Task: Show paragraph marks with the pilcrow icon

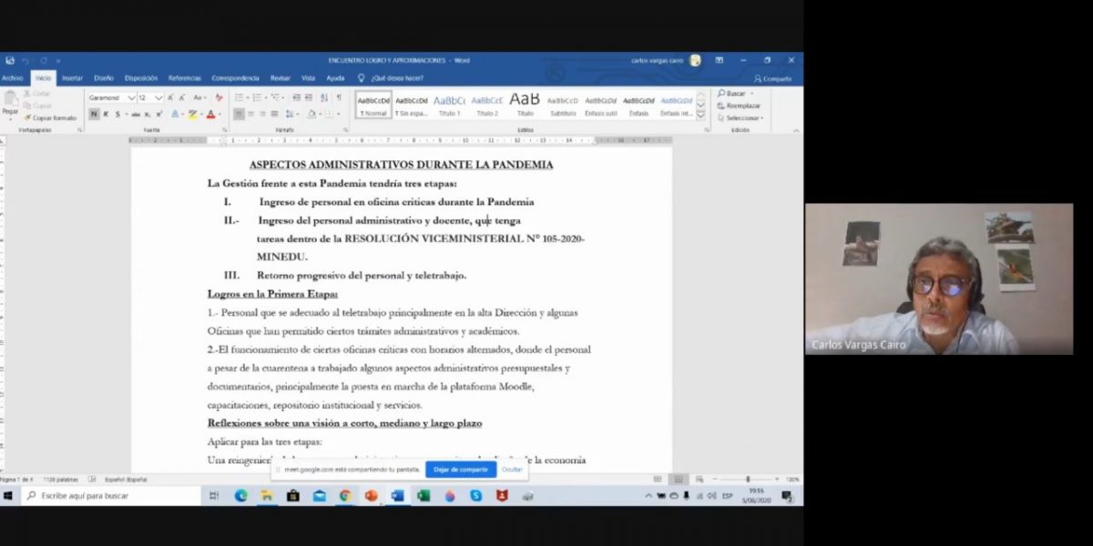Action: coord(339,97)
